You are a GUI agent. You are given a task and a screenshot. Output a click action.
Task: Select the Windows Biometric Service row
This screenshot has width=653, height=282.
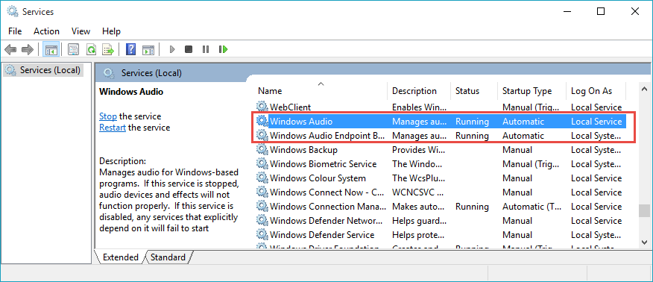pos(441,163)
